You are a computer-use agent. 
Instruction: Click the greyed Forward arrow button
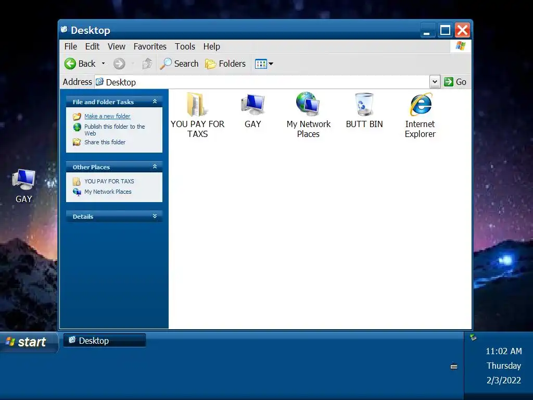tap(119, 64)
